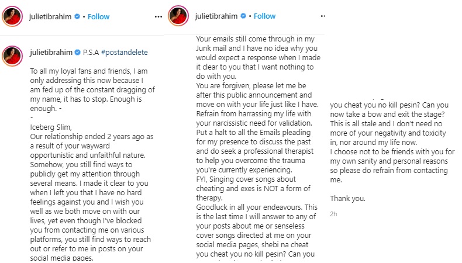The width and height of the screenshot is (462, 263).
Task: Click the profile picture in the second post header
Action: 178,16
